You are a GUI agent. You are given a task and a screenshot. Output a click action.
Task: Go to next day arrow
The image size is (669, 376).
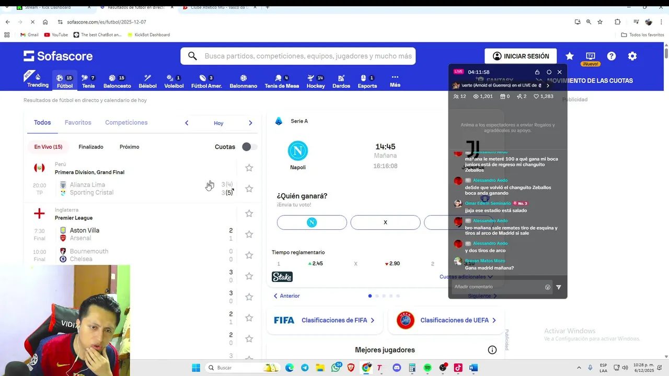pyautogui.click(x=250, y=123)
